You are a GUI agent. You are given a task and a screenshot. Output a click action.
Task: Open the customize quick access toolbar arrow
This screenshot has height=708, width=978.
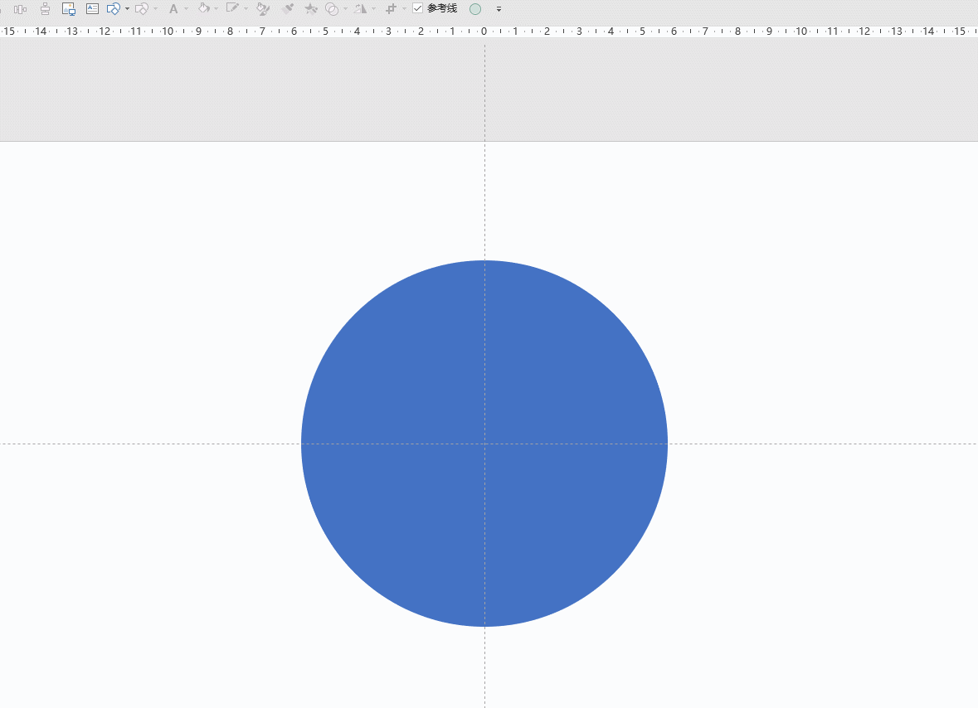(499, 9)
